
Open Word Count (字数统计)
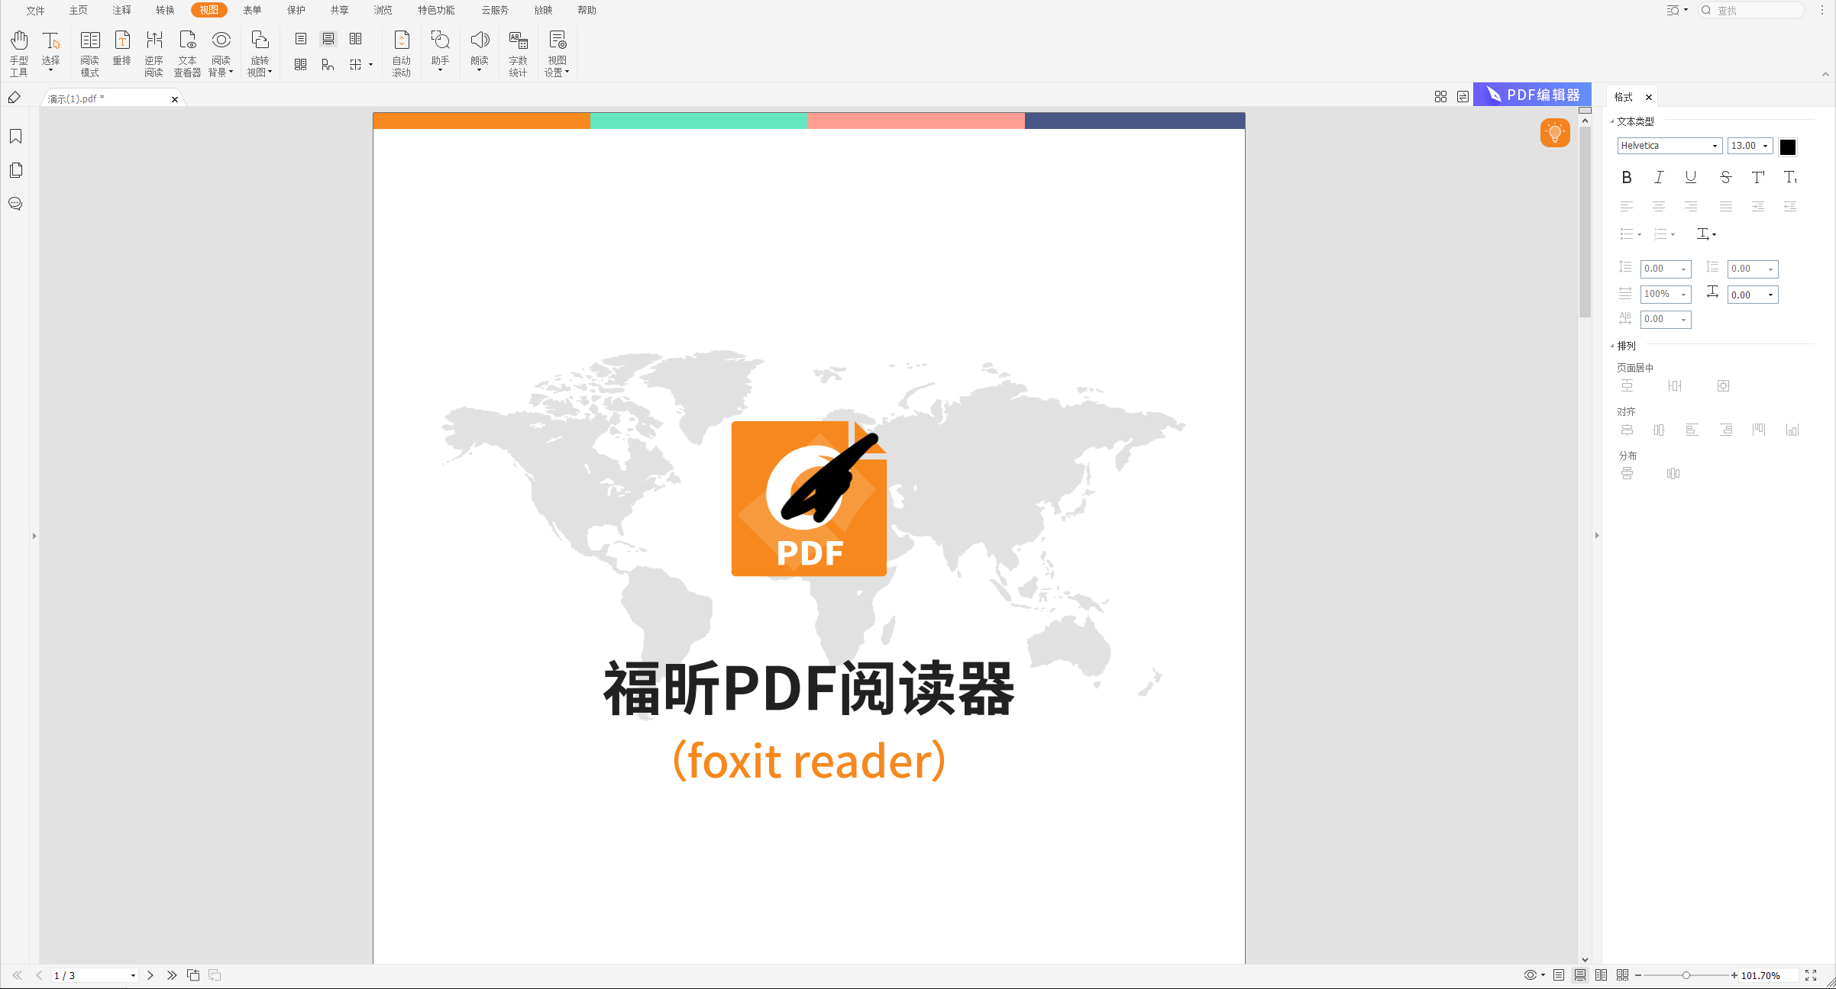pos(518,50)
